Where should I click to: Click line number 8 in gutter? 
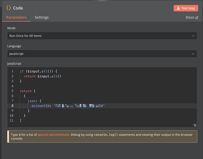click(12, 106)
